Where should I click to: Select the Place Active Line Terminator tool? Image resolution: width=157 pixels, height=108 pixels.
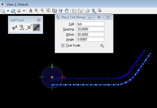[29, 28]
